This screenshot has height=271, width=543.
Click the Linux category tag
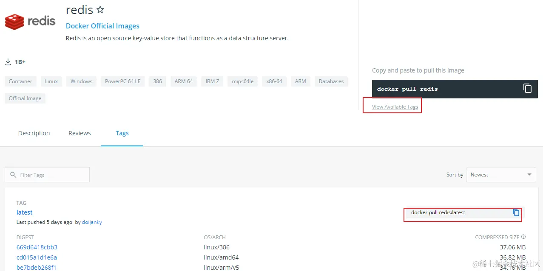pos(51,81)
